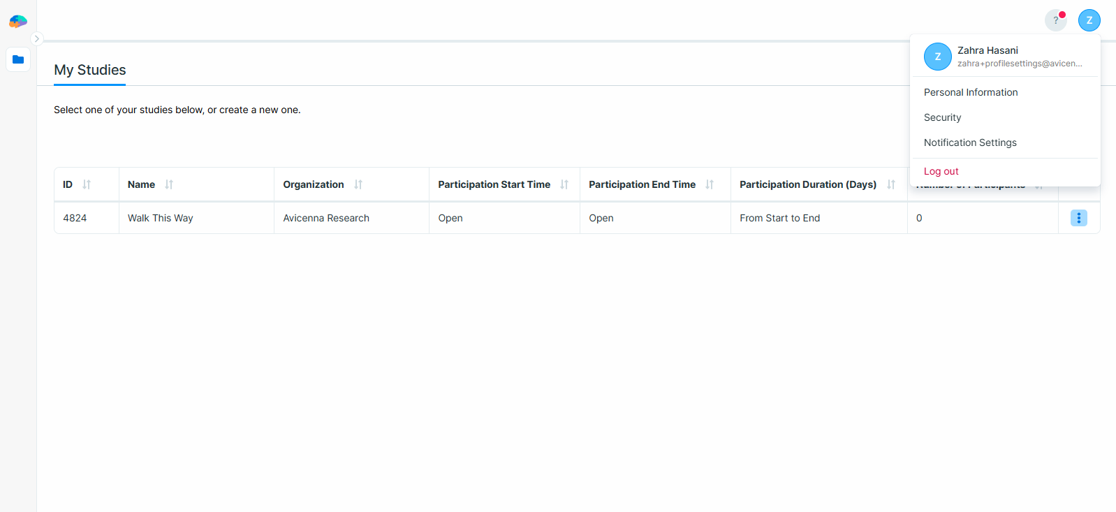Sort by Participation Duration (Days)

891,184
